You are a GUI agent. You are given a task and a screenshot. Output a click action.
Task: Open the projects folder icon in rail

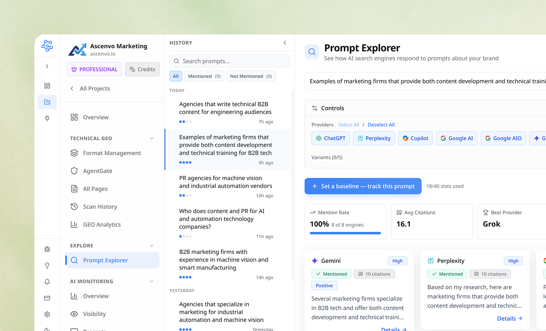(x=47, y=102)
